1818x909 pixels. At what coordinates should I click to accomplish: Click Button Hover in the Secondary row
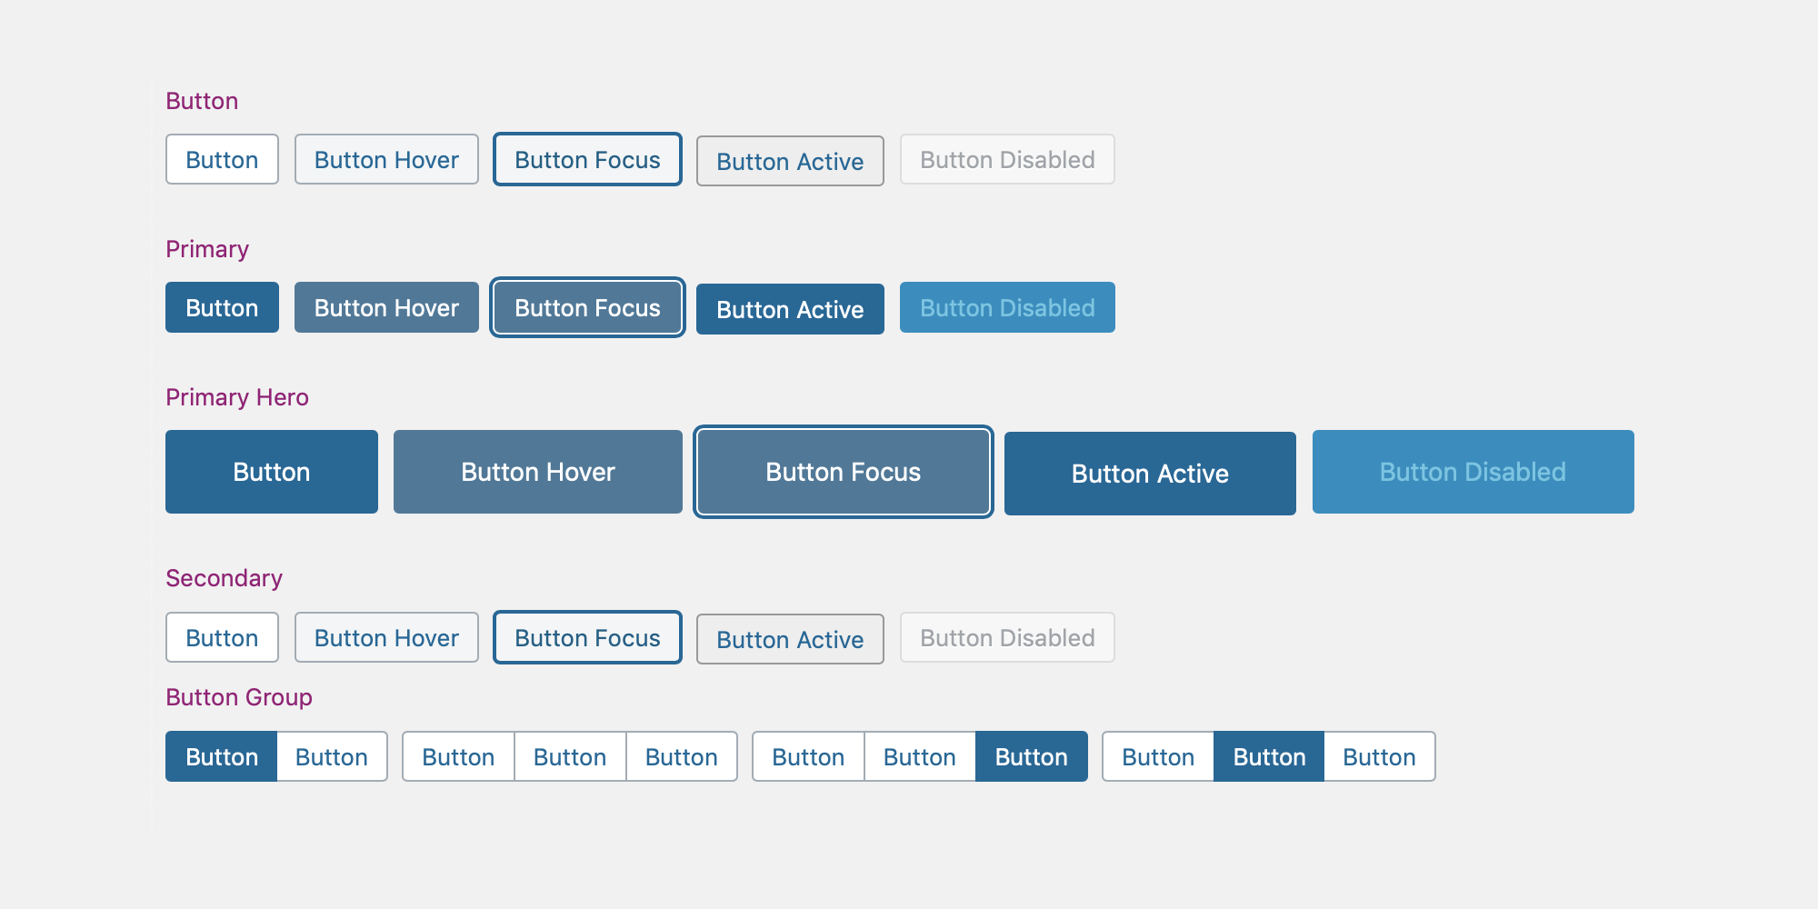click(386, 638)
